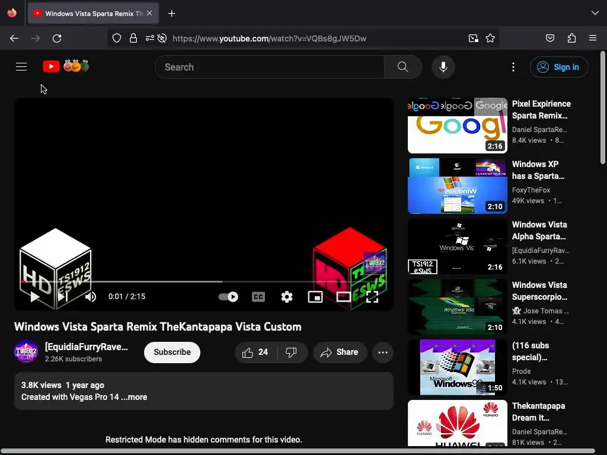Click the autoplay blocked icon
The height and width of the screenshot is (455, 607).
(x=162, y=38)
